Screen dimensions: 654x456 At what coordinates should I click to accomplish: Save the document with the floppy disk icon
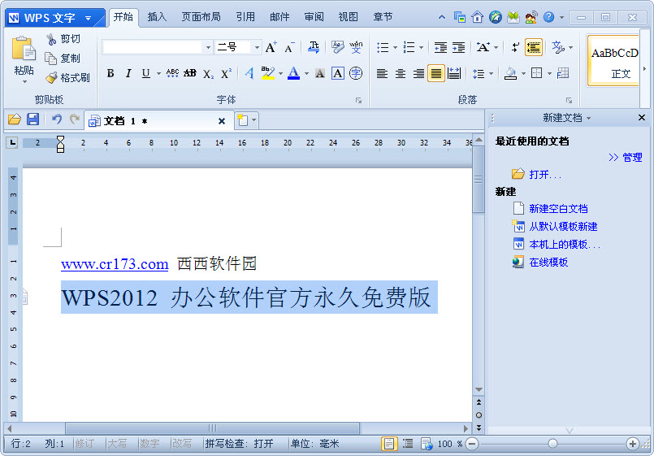click(x=33, y=119)
